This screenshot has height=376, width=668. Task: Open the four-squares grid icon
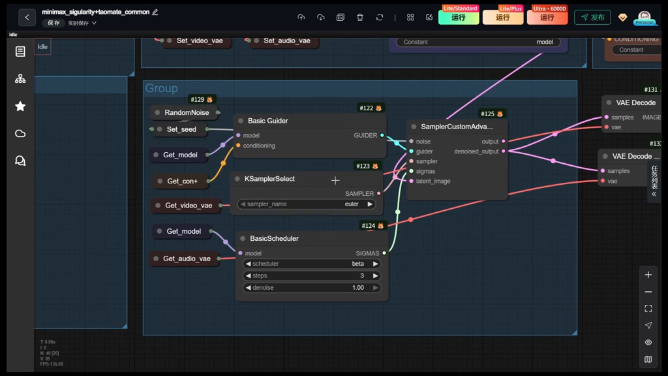410,18
